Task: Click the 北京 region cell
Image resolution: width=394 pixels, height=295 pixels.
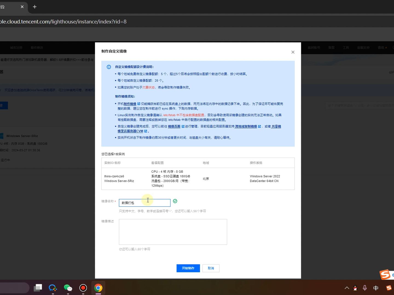Action: pyautogui.click(x=206, y=179)
